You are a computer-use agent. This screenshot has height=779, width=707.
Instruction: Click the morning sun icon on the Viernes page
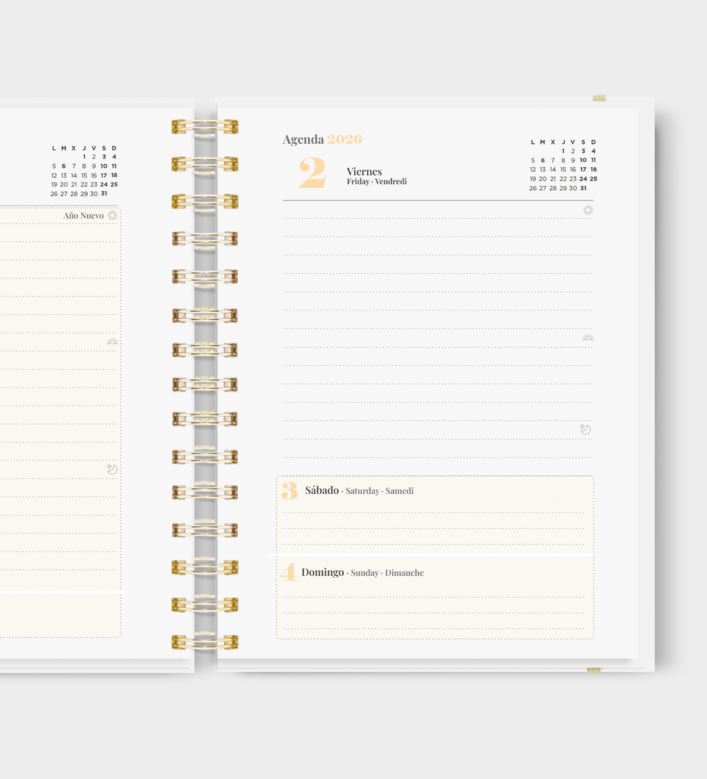[x=588, y=210]
